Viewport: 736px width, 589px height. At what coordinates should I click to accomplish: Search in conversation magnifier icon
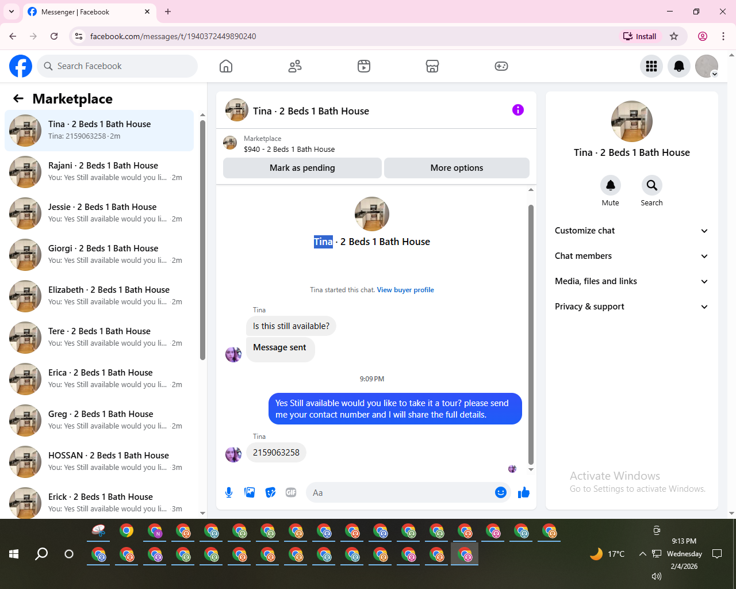(x=651, y=185)
